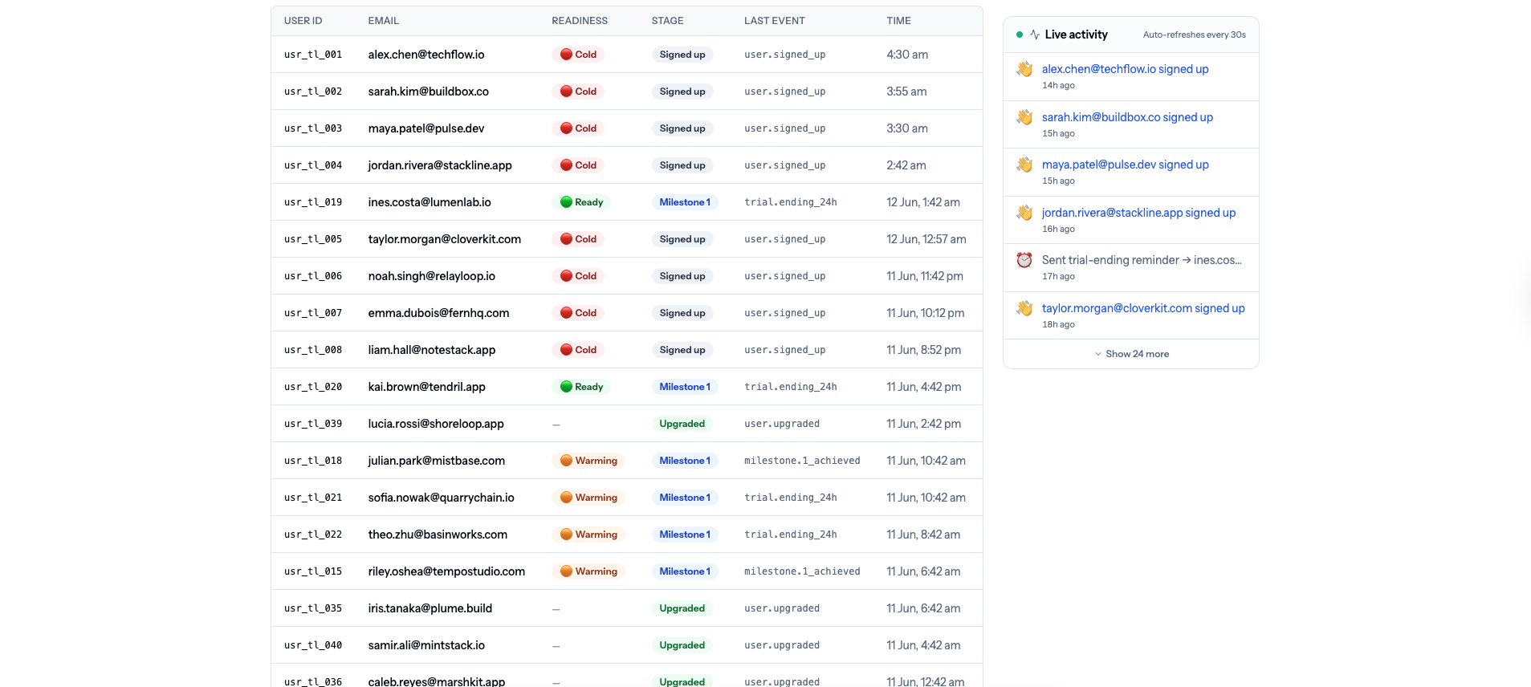Image resolution: width=1531 pixels, height=687 pixels.
Task: Click the green live status dot
Action: tap(1020, 35)
